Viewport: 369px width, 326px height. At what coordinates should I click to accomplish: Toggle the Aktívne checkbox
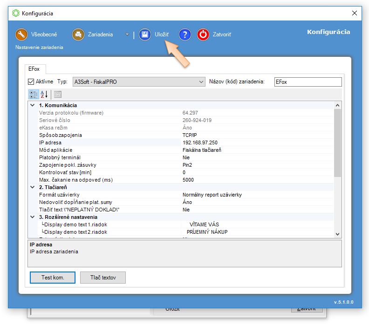click(32, 81)
